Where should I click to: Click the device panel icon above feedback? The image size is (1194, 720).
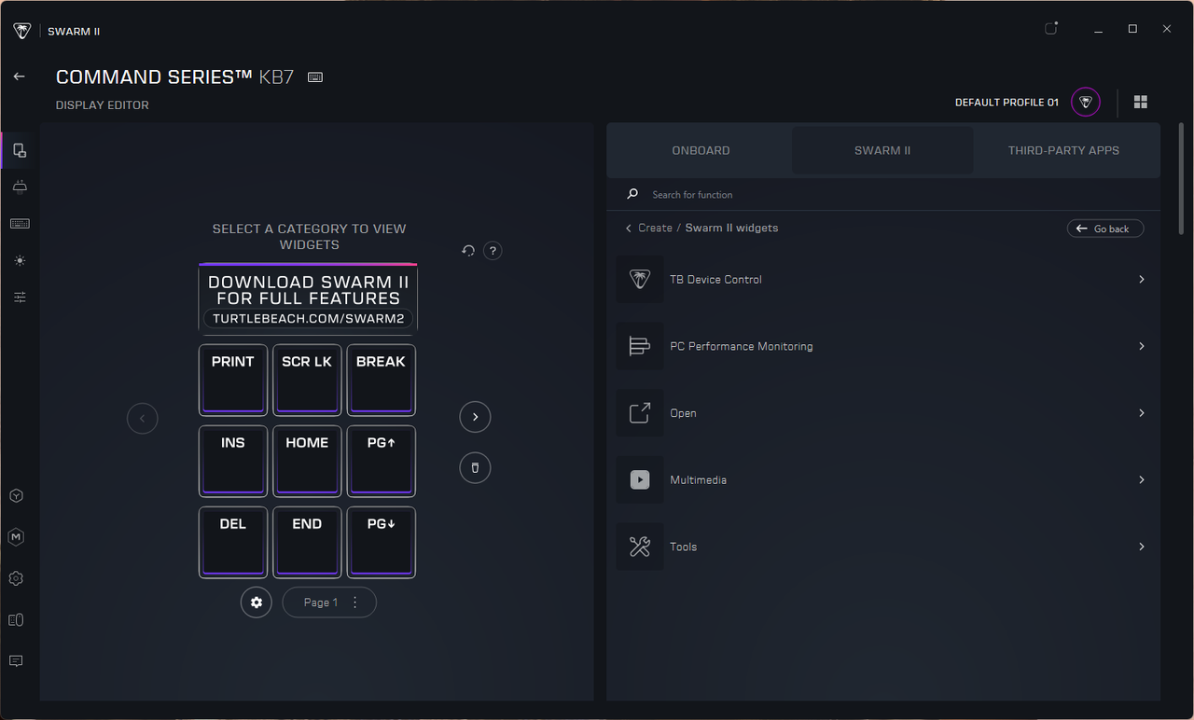(16, 619)
